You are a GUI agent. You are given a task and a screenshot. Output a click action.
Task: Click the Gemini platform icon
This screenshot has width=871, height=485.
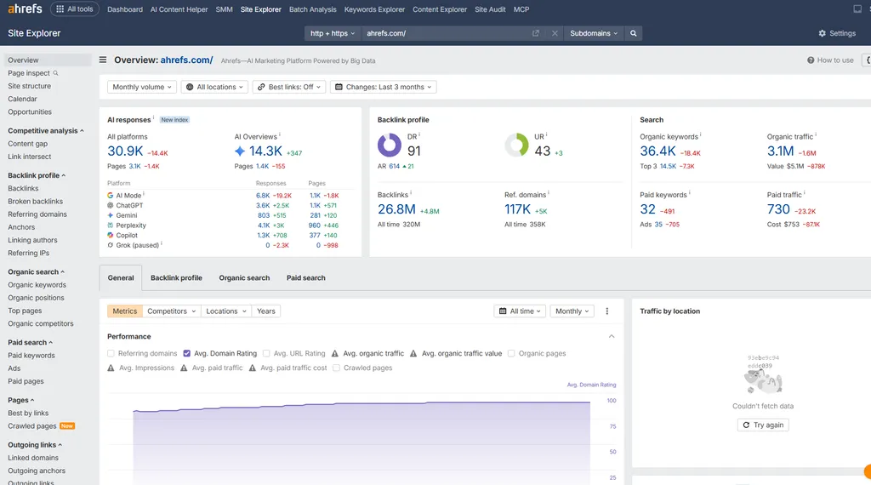[x=110, y=215]
